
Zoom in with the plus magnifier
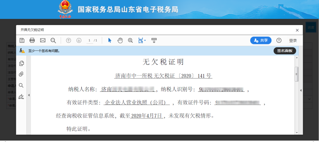(131, 40)
